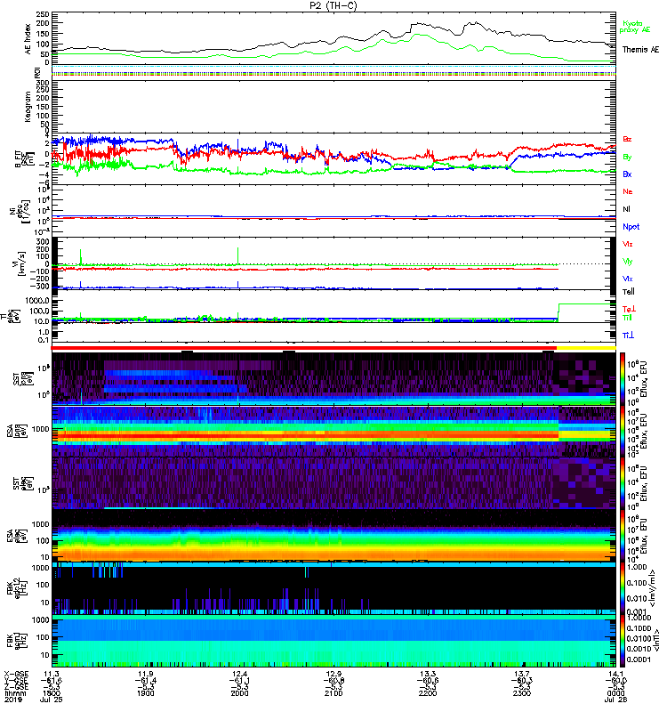Select the X-GSE value 12.9
Image resolution: width=667 pixels, height=712 pixels.
[333, 674]
